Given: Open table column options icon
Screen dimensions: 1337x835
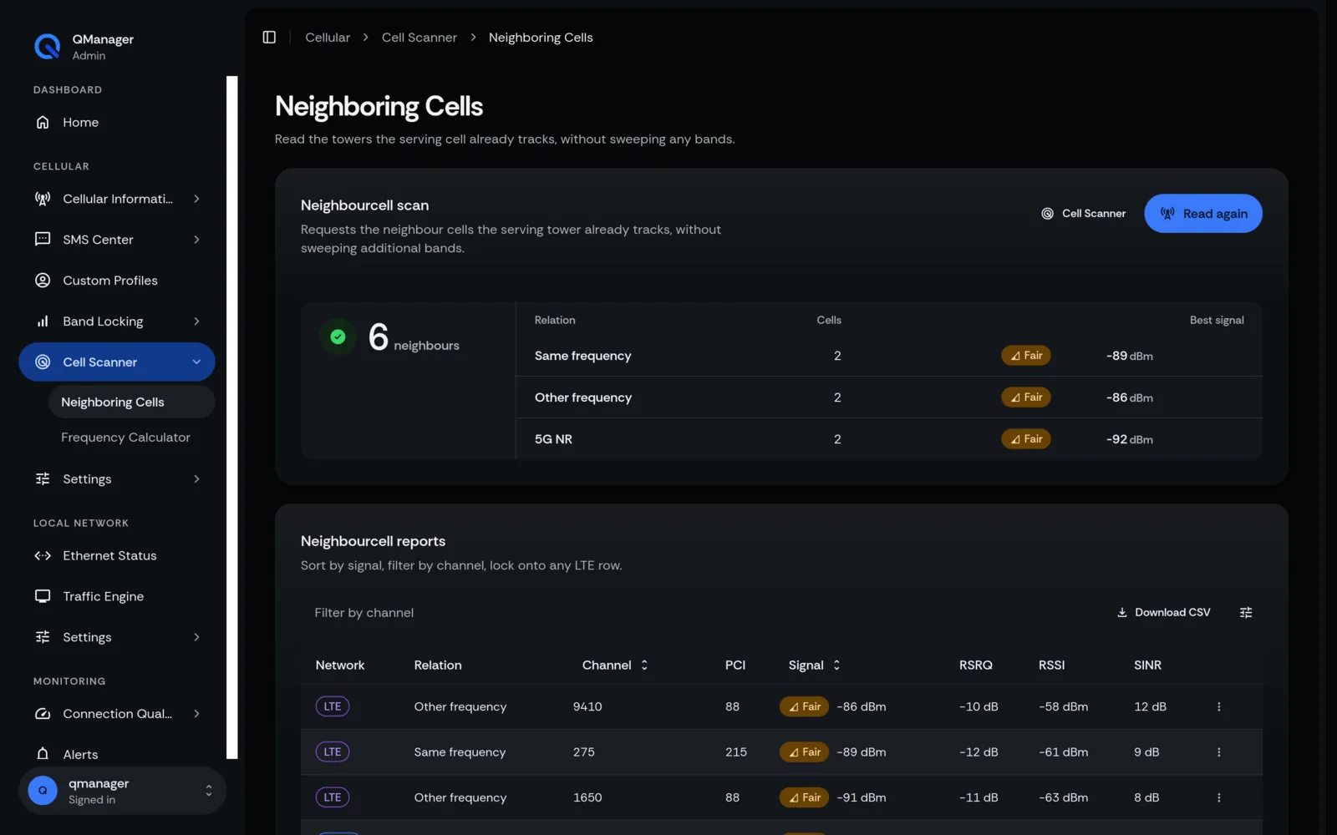Looking at the screenshot, I should (1245, 613).
